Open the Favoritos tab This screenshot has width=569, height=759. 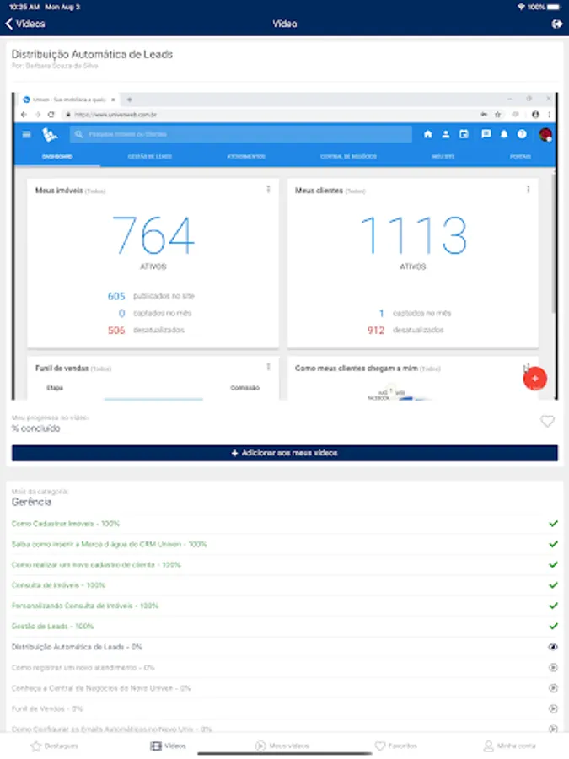[x=396, y=746]
